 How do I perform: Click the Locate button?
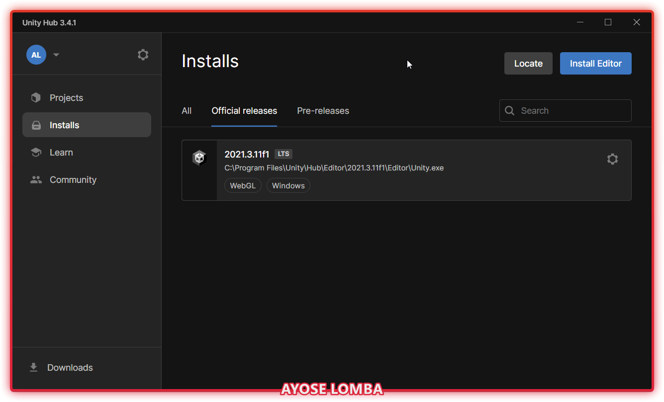pos(528,64)
